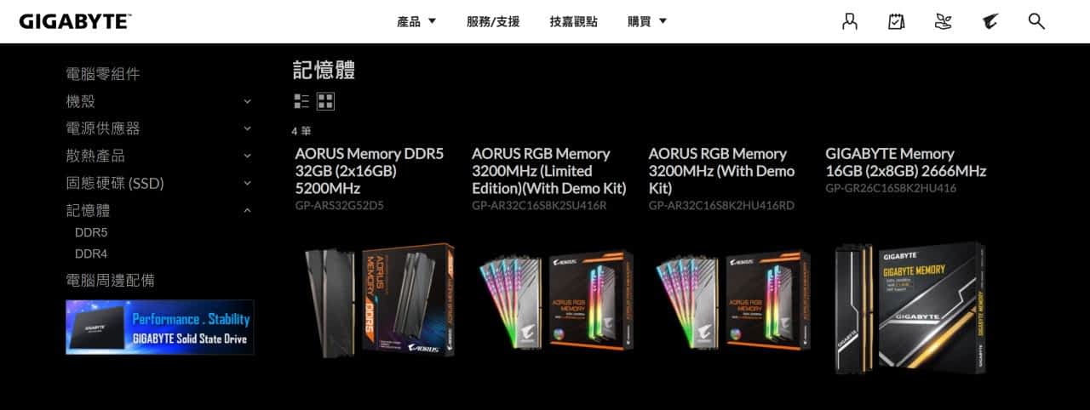1090x410 pixels.
Task: Open the calendar checklist icon
Action: [x=896, y=21]
